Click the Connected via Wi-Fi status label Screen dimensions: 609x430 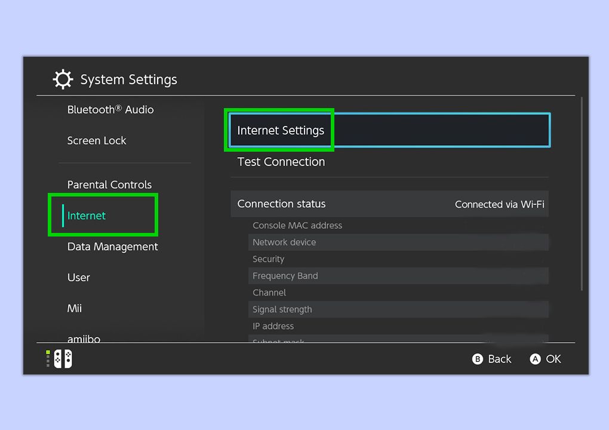click(499, 204)
